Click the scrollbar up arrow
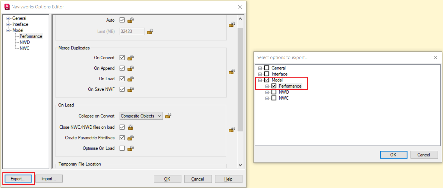443x188 pixels. coord(240,19)
